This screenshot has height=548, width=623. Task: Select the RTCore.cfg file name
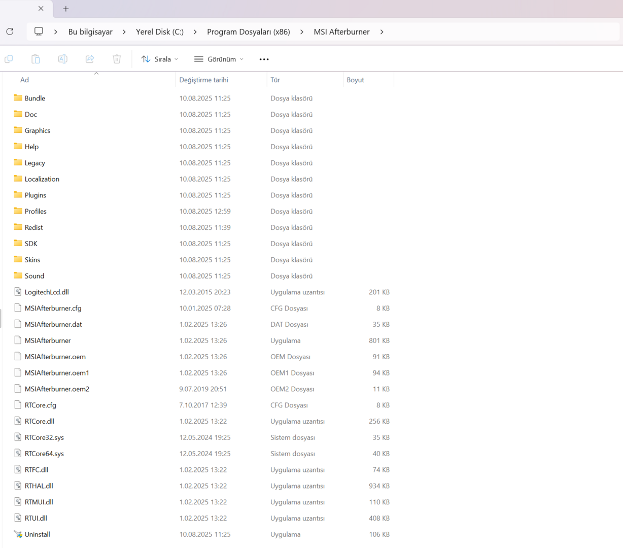tap(41, 405)
